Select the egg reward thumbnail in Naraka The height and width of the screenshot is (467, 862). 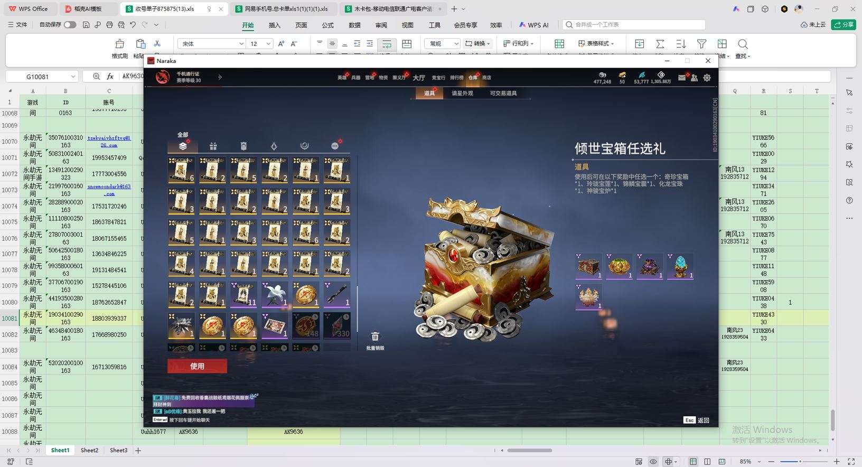(680, 266)
